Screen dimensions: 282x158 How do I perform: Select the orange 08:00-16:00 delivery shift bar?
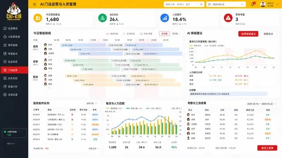(x=86, y=76)
